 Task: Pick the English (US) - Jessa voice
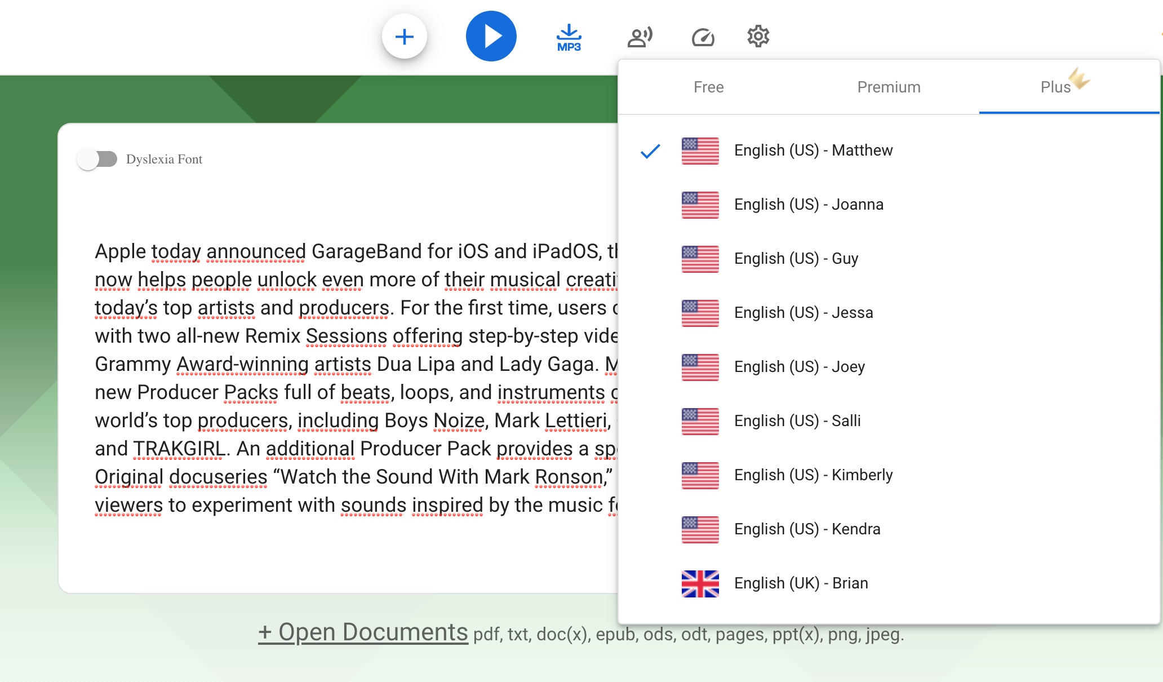(x=803, y=313)
